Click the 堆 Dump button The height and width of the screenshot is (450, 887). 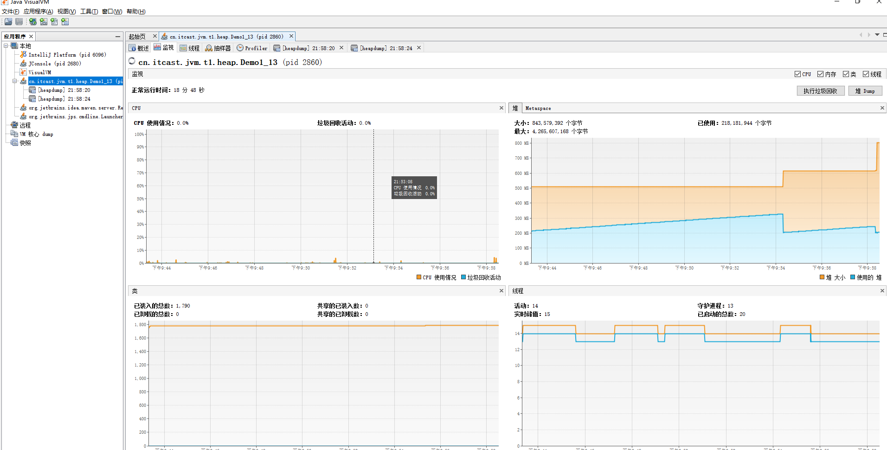point(865,91)
